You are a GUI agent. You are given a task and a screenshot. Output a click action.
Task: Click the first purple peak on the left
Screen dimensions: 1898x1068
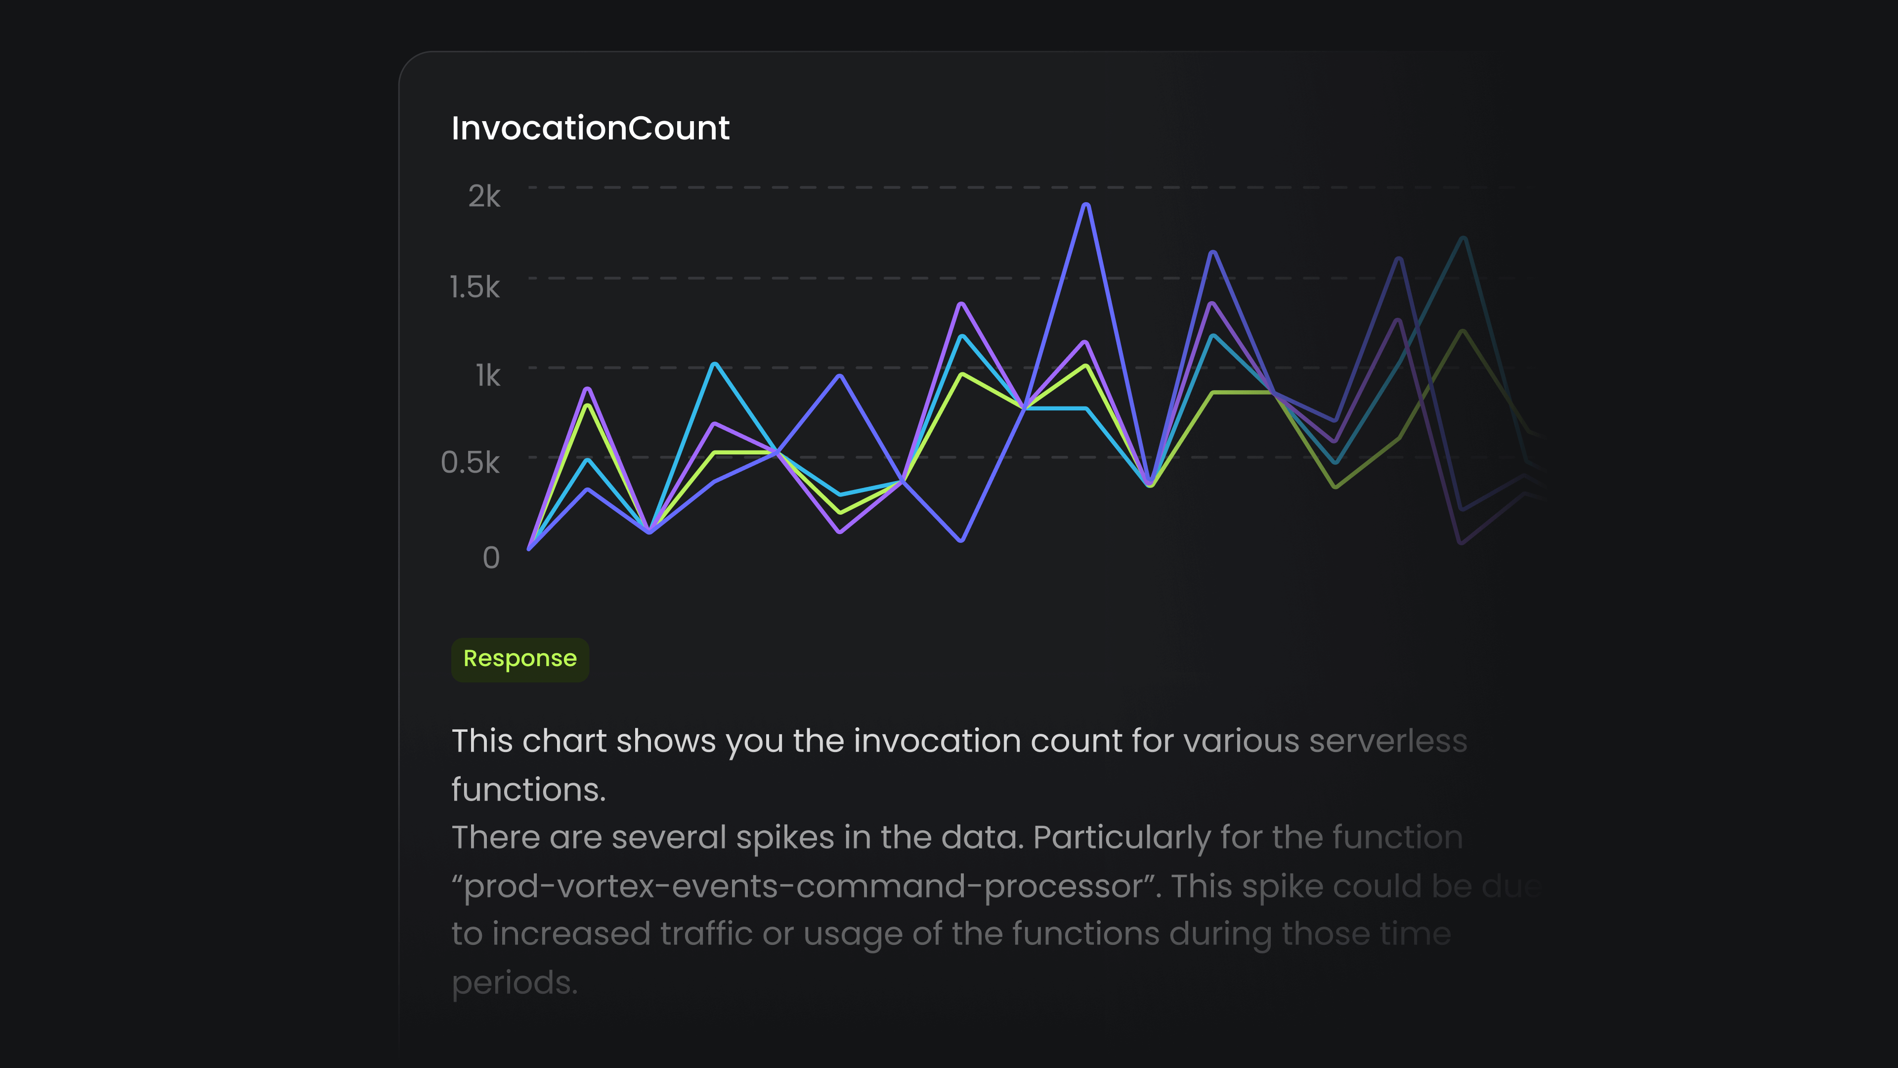(x=587, y=389)
